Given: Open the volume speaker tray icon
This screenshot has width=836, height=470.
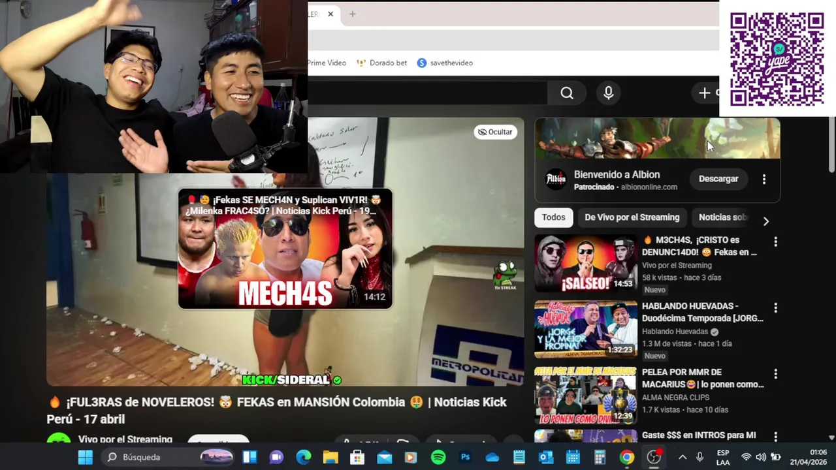Looking at the screenshot, I should click(x=761, y=458).
